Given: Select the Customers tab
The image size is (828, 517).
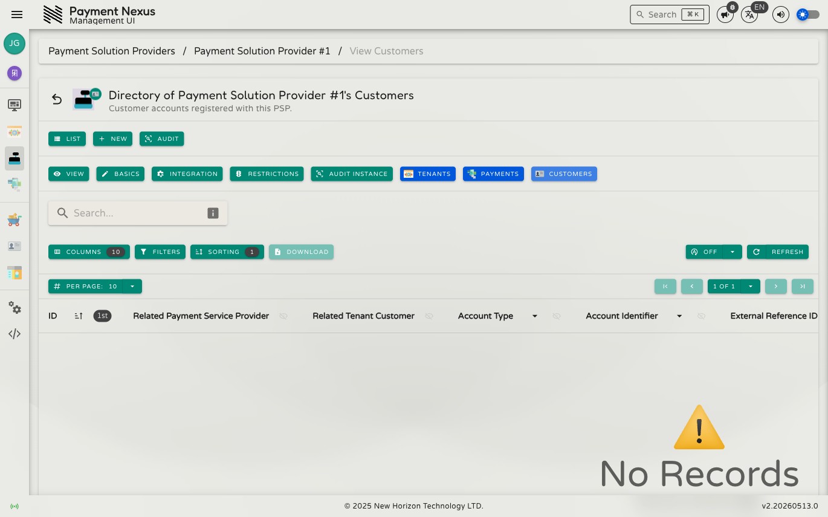Looking at the screenshot, I should (564, 174).
